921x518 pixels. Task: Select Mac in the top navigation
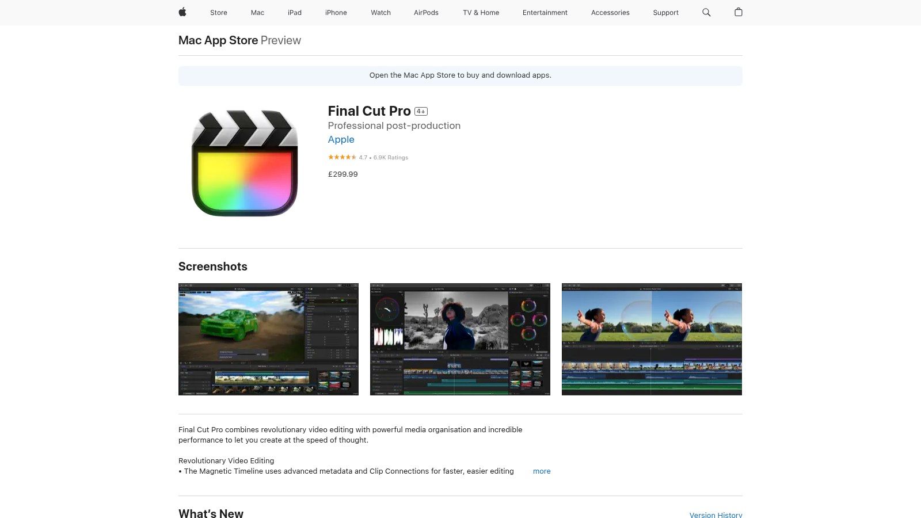(257, 13)
